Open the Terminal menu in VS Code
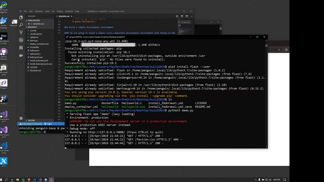 coord(69,11)
